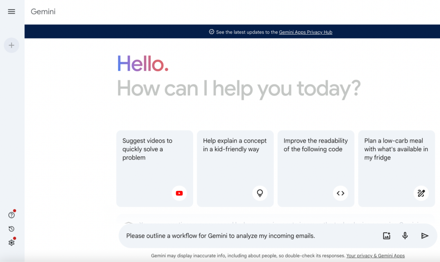
Task: Activate the microphone for voice input
Action: 405,236
